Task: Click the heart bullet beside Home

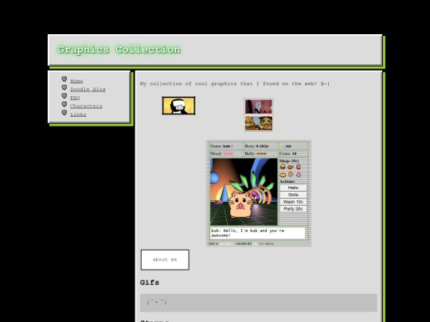Action: [64, 80]
